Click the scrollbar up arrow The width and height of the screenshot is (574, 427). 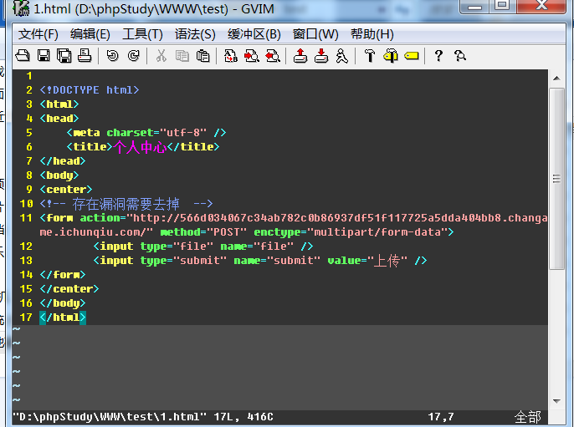click(556, 79)
